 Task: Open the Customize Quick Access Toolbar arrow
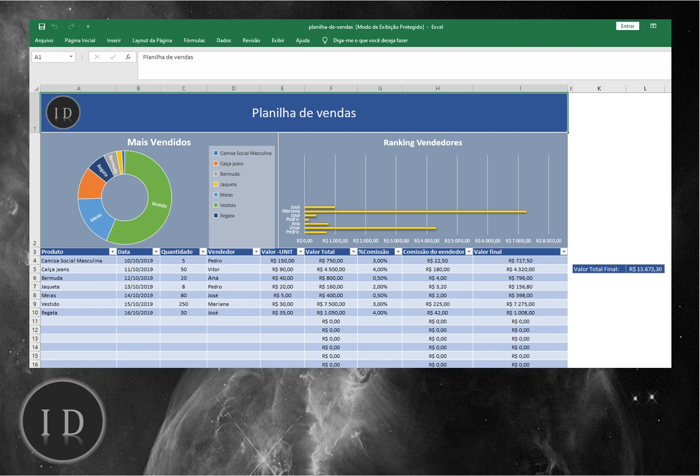[x=88, y=27]
